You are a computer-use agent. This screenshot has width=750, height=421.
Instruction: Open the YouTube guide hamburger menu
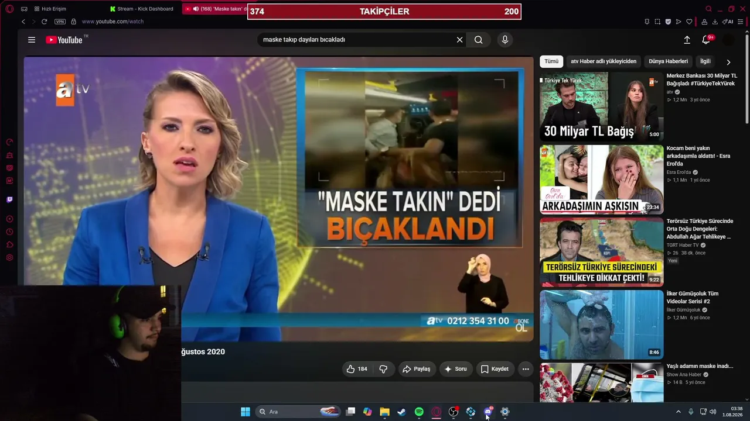coord(32,40)
